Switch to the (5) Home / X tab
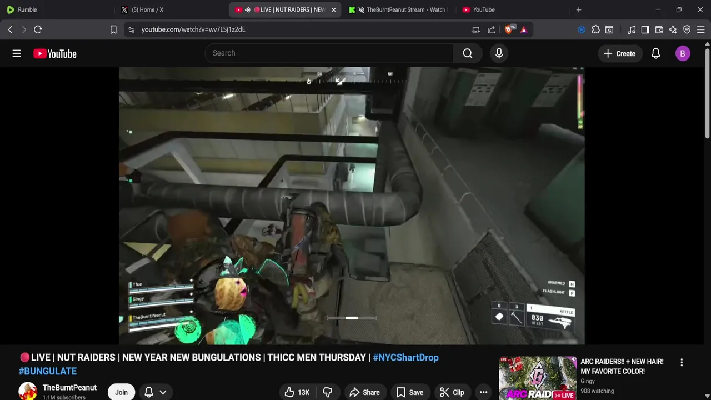The image size is (711, 400). click(171, 9)
